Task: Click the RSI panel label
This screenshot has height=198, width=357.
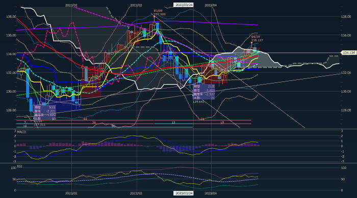Action: [20, 166]
